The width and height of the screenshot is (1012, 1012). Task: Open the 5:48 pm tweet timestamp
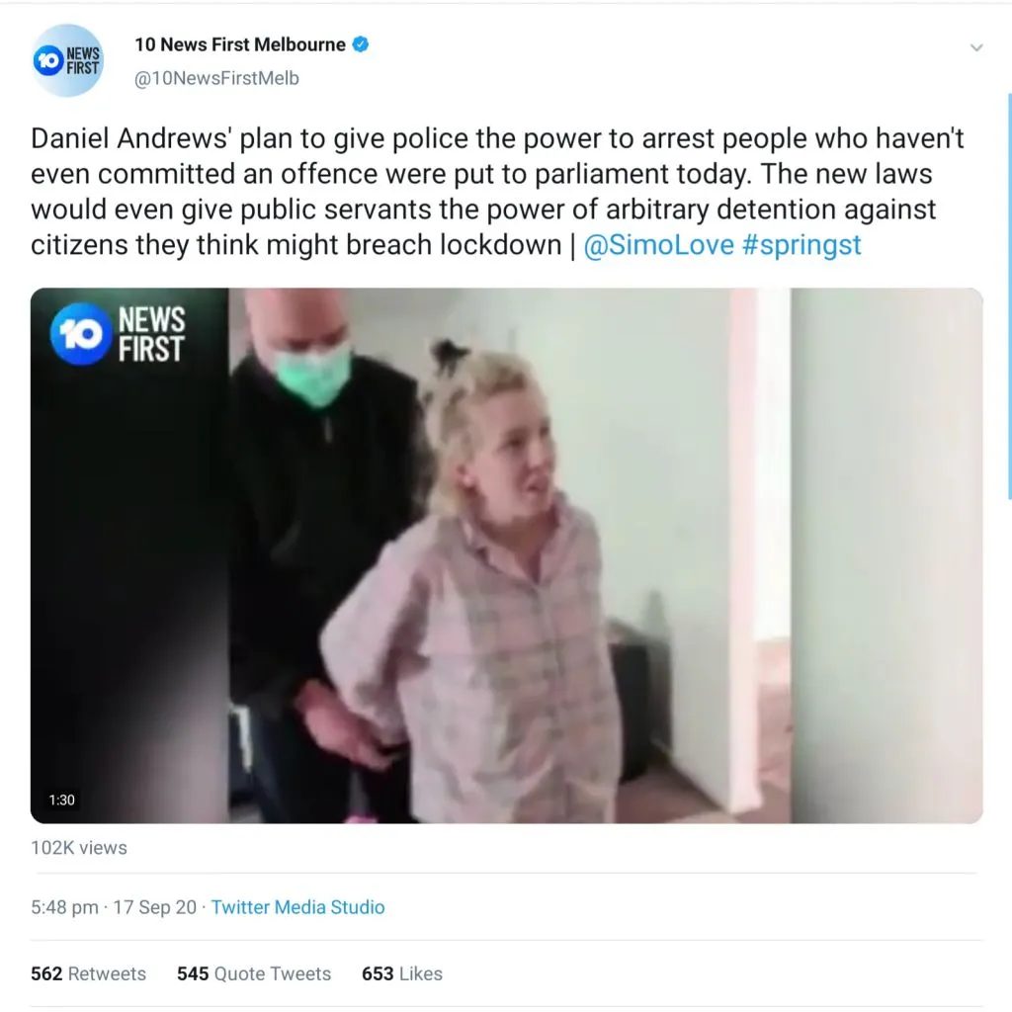(x=64, y=907)
